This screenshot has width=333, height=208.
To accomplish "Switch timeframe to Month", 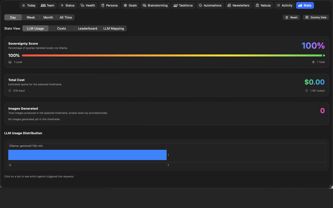I will (x=48, y=17).
